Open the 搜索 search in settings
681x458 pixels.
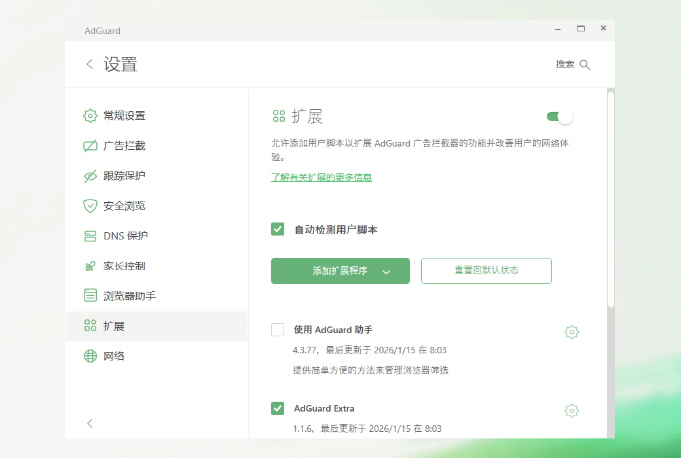573,64
